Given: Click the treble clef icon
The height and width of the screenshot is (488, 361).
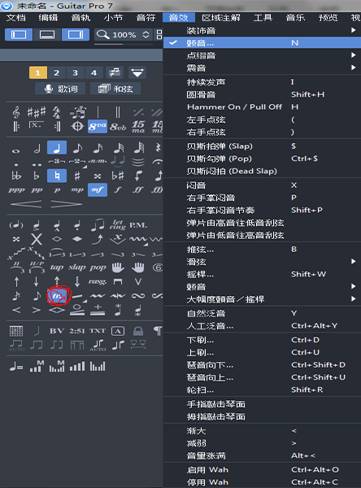Looking at the screenshot, I should point(16,112).
